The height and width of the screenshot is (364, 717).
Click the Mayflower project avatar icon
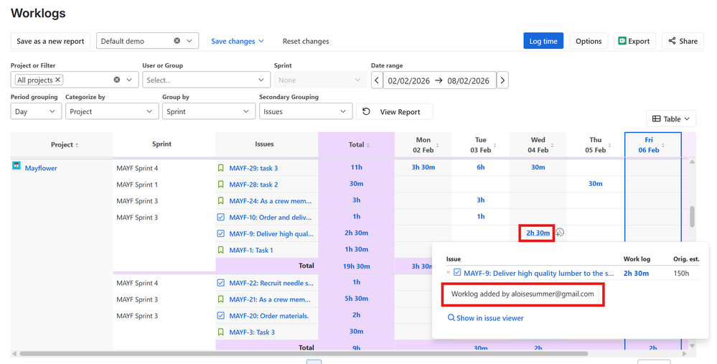(x=17, y=166)
